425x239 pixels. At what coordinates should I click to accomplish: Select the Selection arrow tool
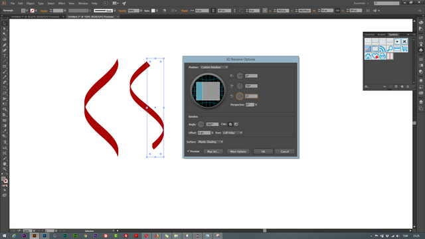pyautogui.click(x=5, y=23)
